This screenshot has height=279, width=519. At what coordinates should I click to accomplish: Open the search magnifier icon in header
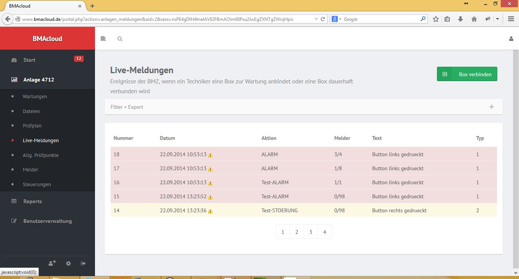click(x=120, y=39)
